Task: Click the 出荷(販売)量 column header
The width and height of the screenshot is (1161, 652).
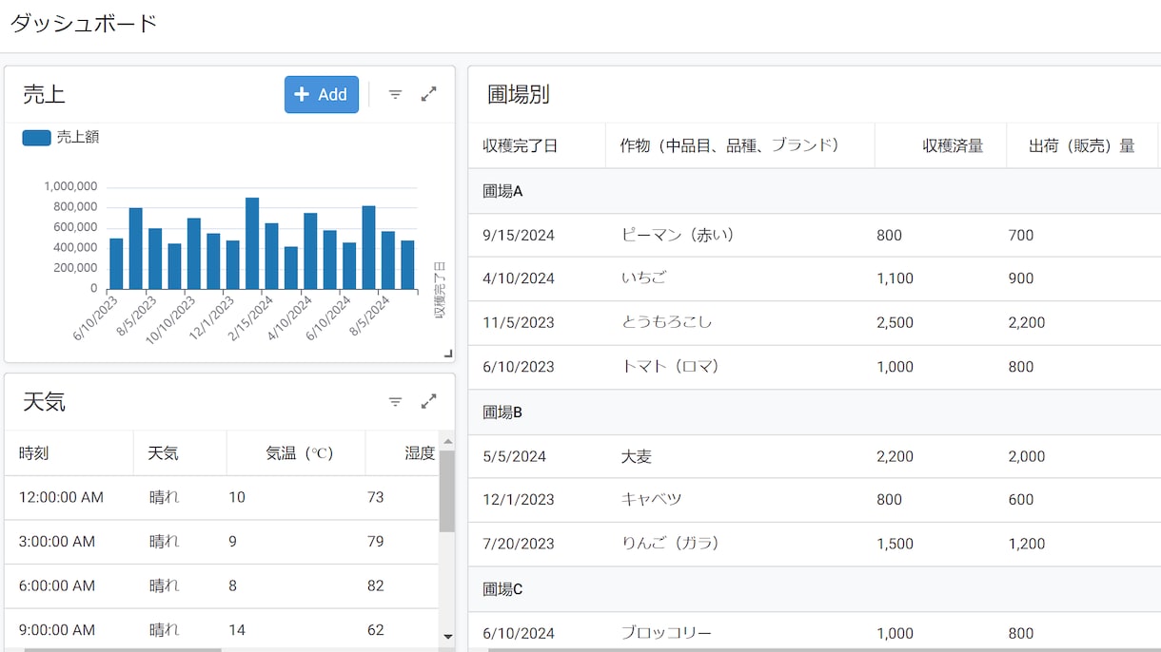Action: 1082,145
